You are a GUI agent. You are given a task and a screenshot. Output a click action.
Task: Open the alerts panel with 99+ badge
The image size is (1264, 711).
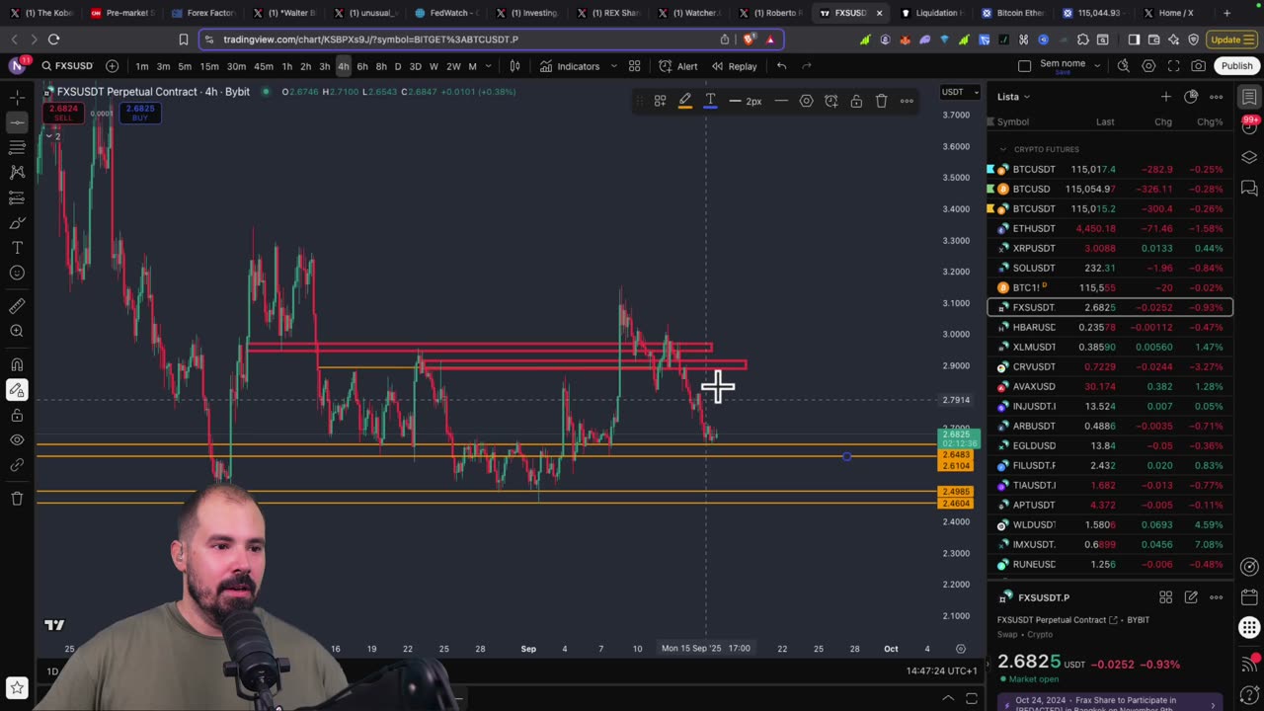[x=1249, y=127]
